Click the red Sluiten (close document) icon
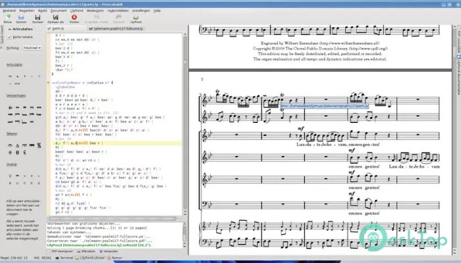Image resolution: width=461 pixels, height=263 pixels. coord(74,17)
